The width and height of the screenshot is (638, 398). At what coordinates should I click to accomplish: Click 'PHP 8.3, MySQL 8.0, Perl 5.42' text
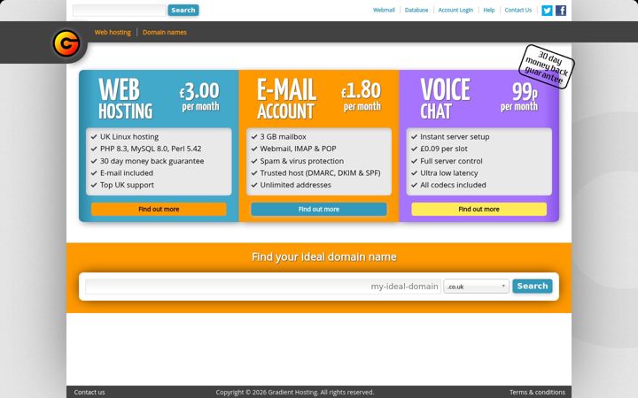151,149
